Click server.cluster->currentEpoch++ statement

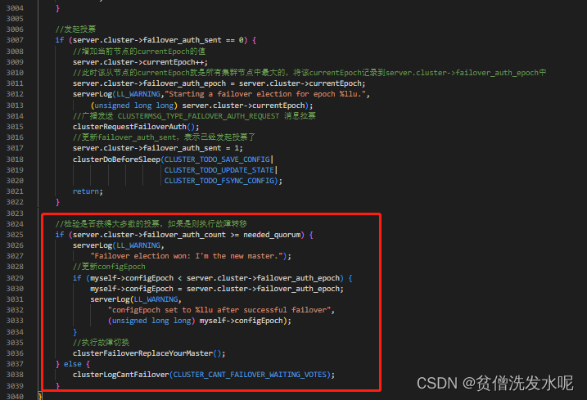click(140, 62)
